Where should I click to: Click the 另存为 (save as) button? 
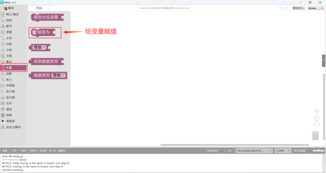[33, 151]
